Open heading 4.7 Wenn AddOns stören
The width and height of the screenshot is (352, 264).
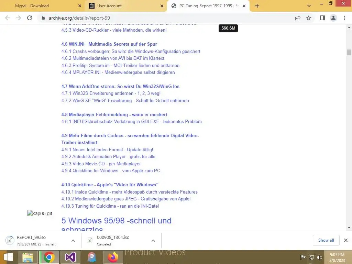120,86
